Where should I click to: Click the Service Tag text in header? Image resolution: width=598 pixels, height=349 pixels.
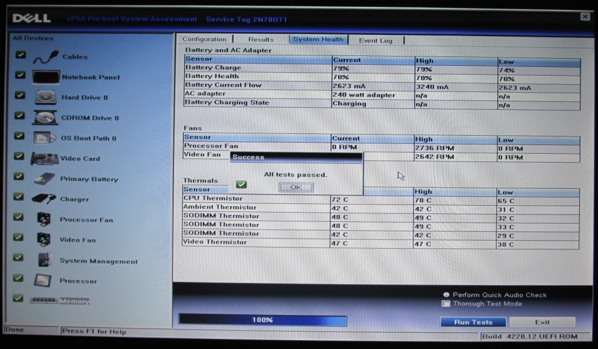[x=246, y=19]
